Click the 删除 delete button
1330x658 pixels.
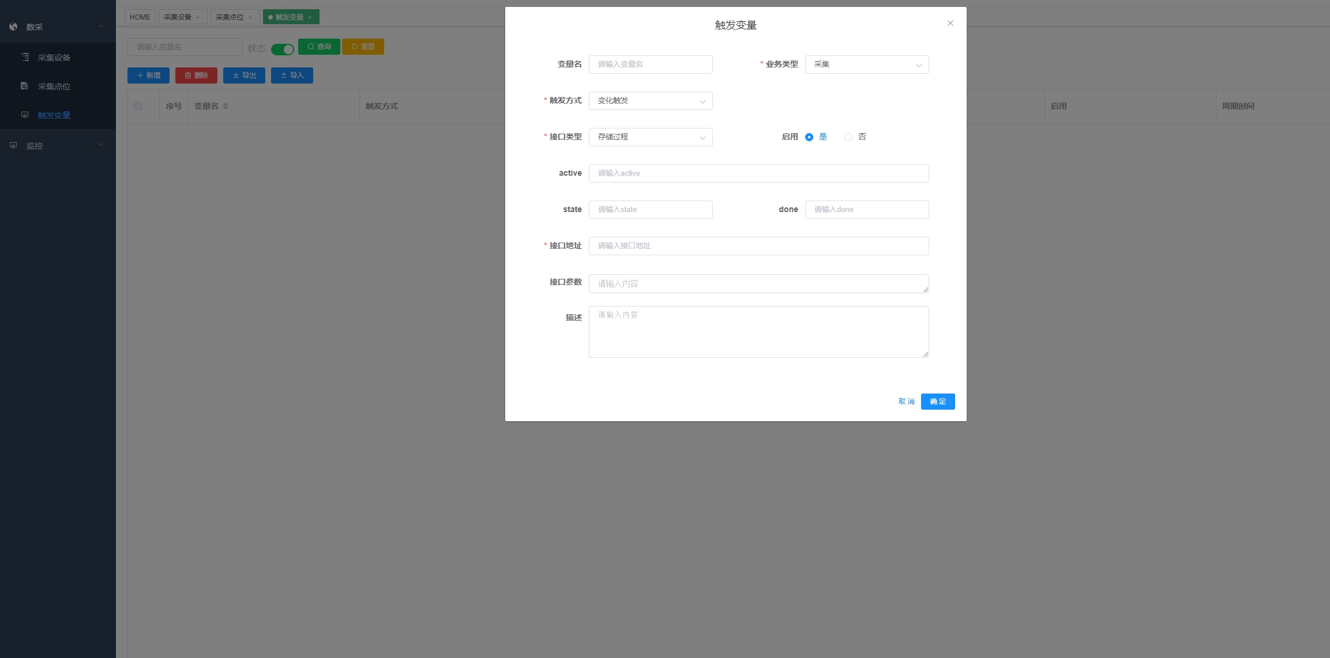196,75
